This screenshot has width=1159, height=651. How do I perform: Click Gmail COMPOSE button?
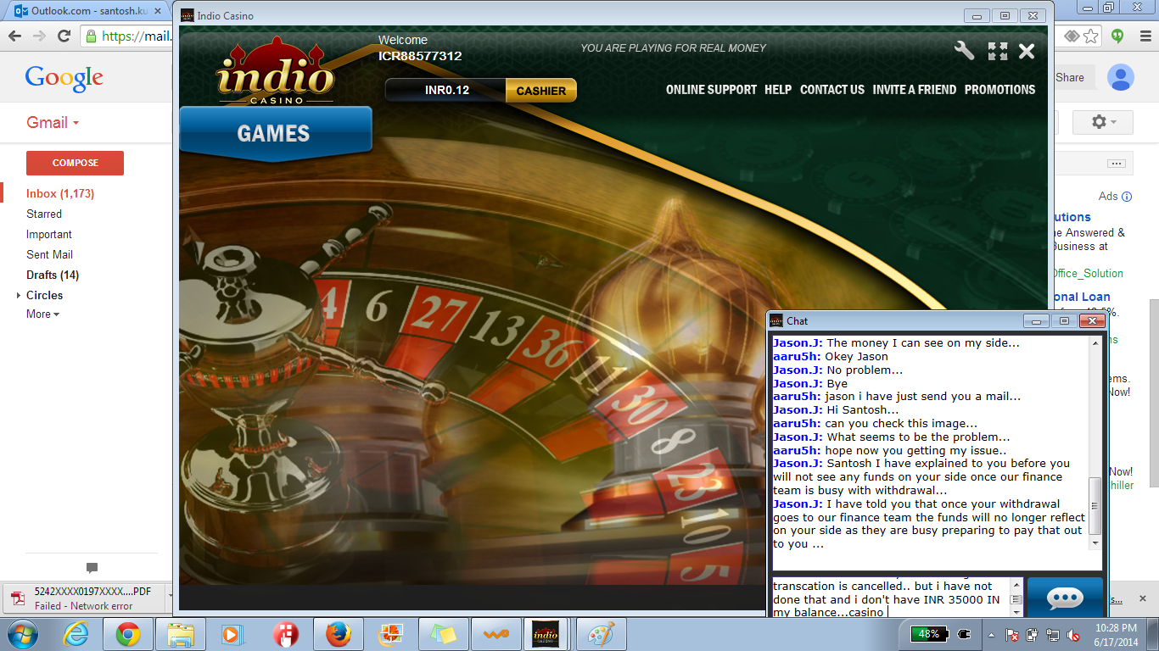pyautogui.click(x=75, y=163)
